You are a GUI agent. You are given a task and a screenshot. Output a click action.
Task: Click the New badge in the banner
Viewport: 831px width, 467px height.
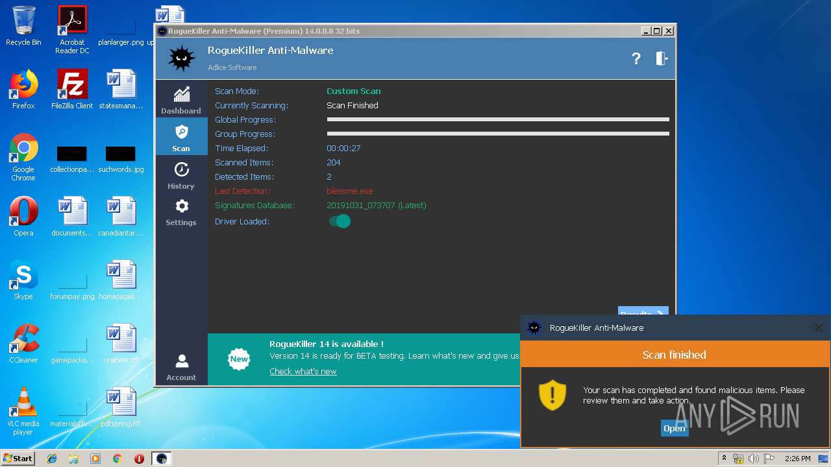pos(239,359)
